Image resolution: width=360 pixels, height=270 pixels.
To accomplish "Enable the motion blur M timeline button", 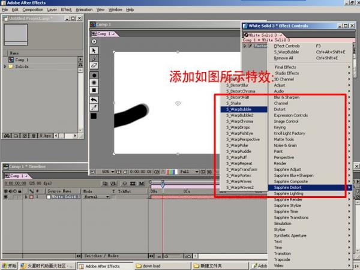I will click(x=141, y=184).
